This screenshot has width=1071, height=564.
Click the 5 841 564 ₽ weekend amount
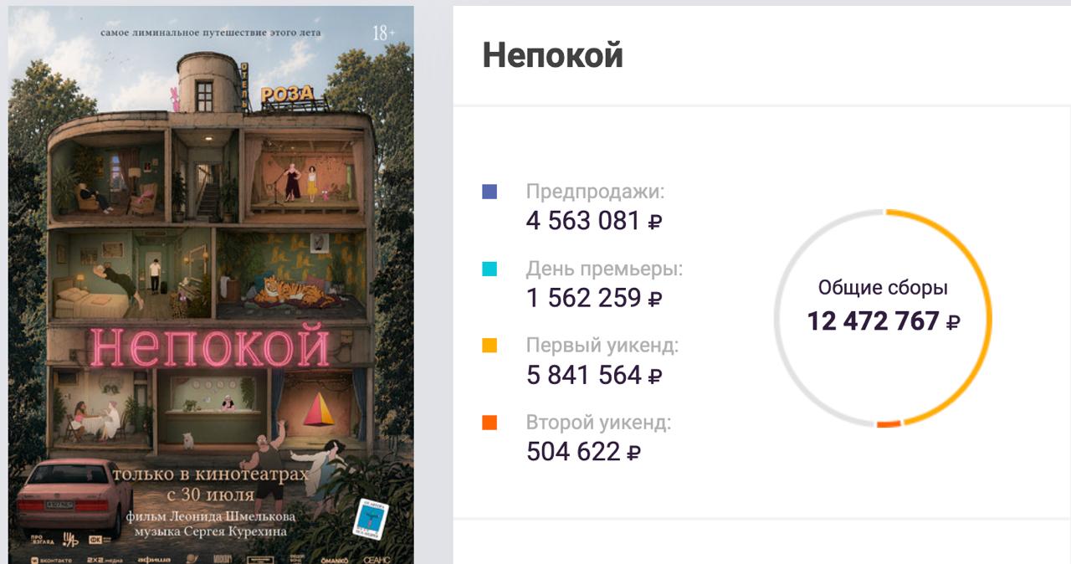[594, 375]
